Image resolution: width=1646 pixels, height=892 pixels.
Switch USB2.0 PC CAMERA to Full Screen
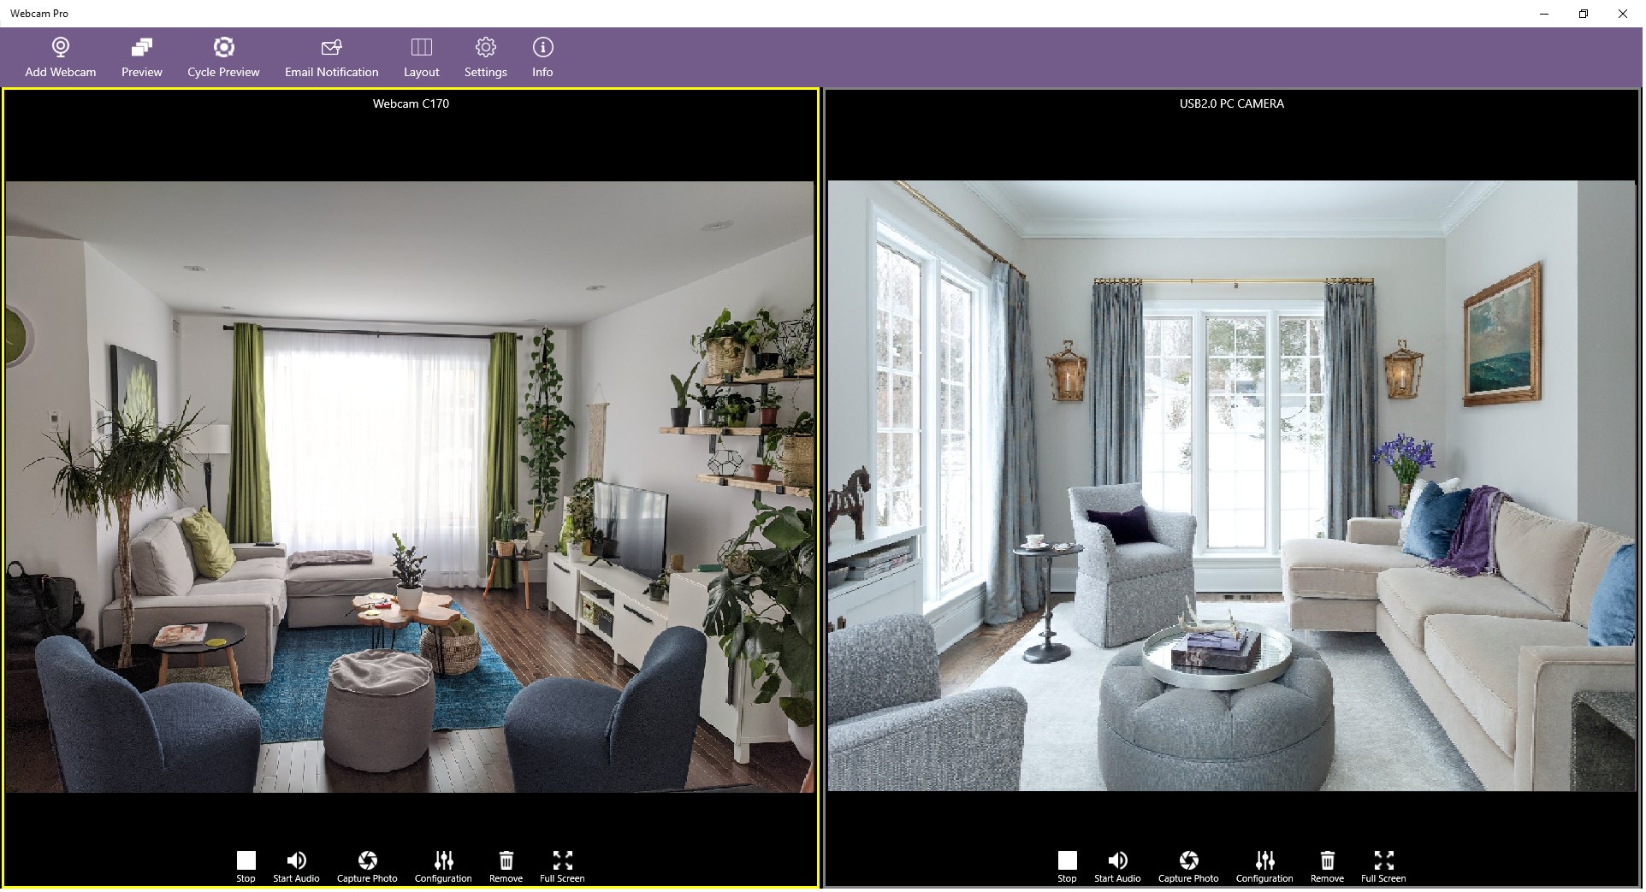[x=1383, y=864]
